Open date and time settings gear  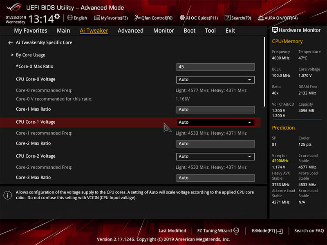(57, 17)
